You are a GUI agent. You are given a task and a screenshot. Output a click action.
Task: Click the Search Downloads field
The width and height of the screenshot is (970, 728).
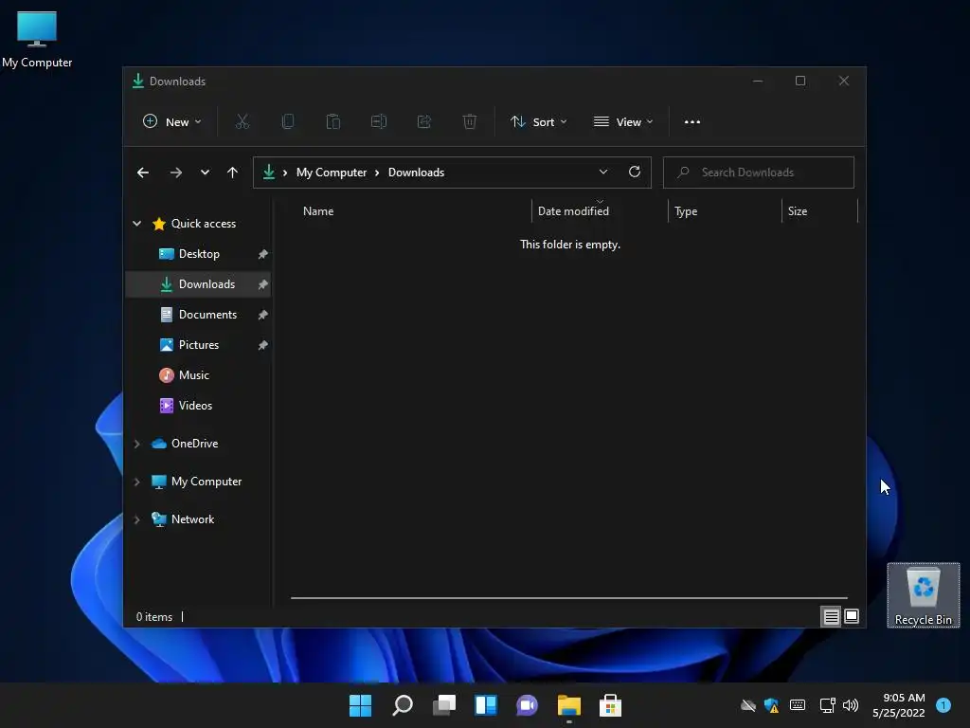(x=759, y=173)
